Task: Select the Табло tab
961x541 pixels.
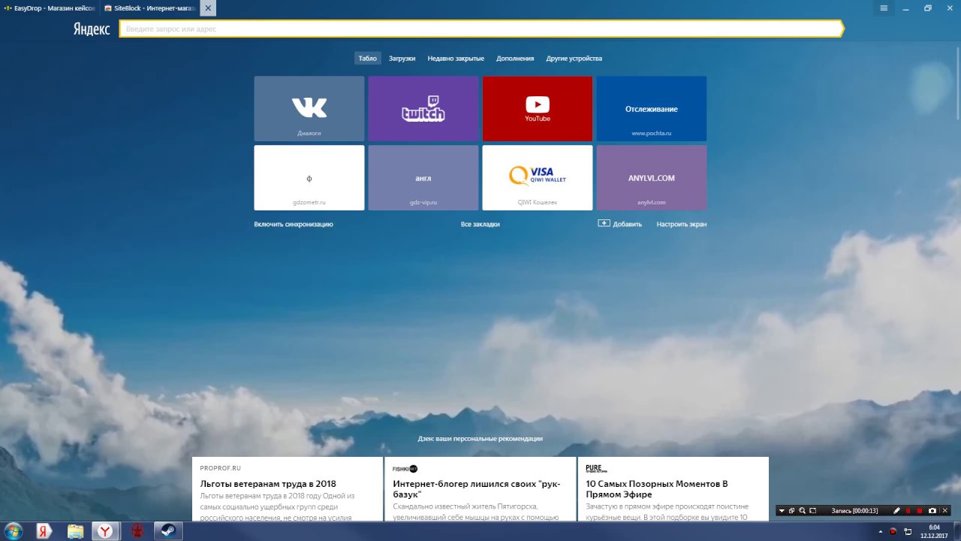Action: (x=368, y=58)
